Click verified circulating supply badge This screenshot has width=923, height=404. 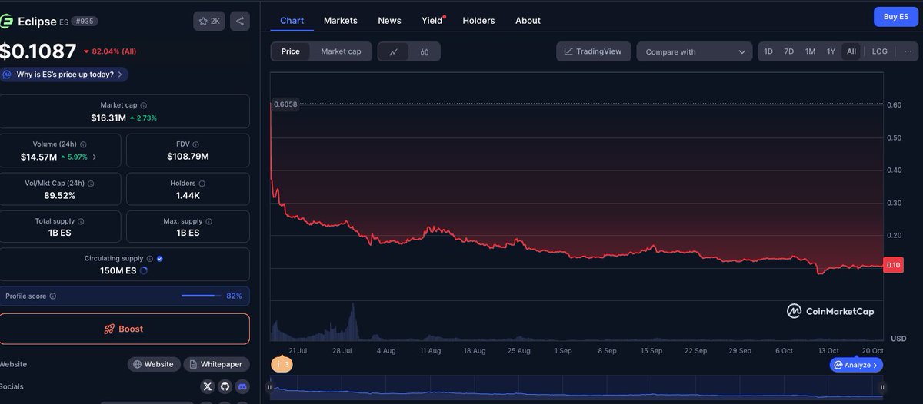tap(160, 259)
